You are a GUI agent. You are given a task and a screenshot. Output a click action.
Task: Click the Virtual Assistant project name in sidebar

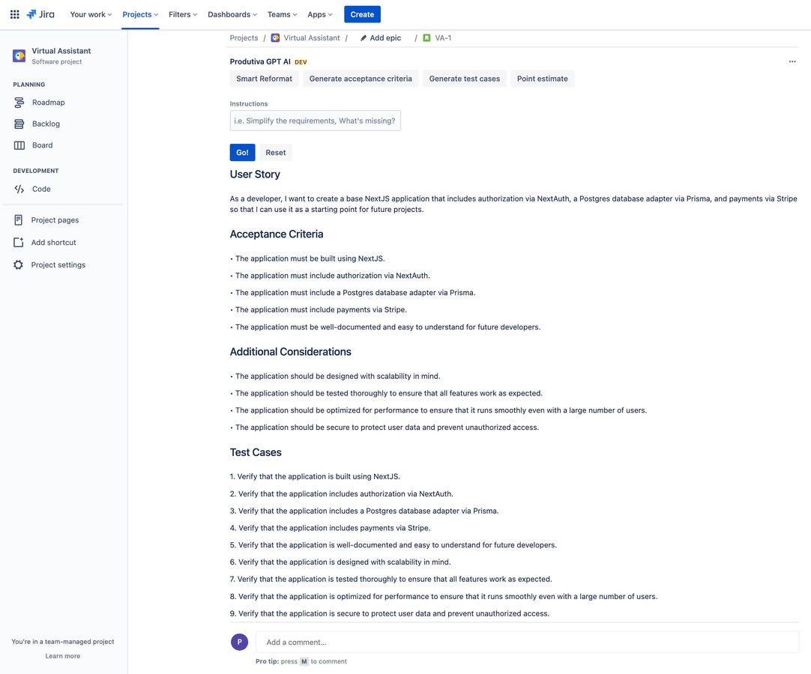point(61,51)
